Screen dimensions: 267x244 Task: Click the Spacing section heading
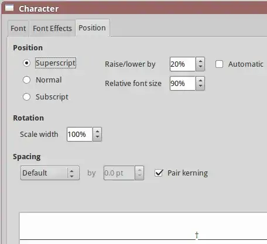pyautogui.click(x=27, y=157)
